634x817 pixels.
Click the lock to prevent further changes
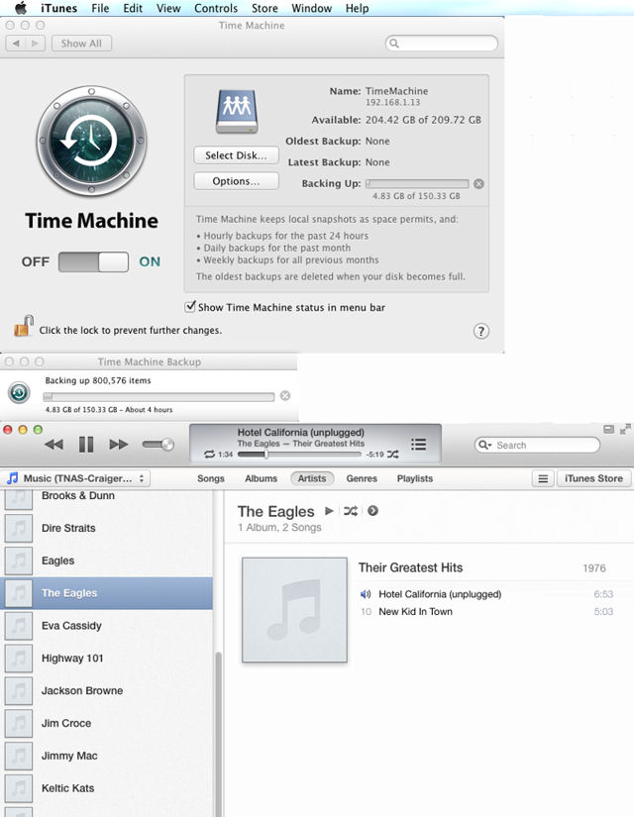[24, 326]
